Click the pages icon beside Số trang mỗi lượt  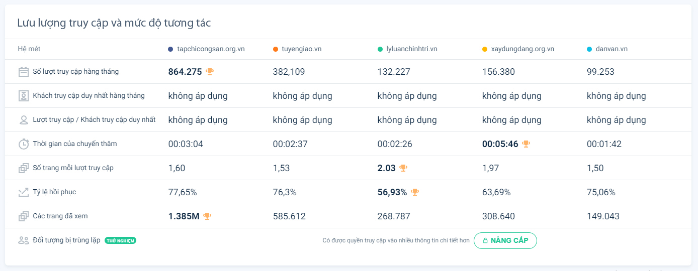(23, 168)
